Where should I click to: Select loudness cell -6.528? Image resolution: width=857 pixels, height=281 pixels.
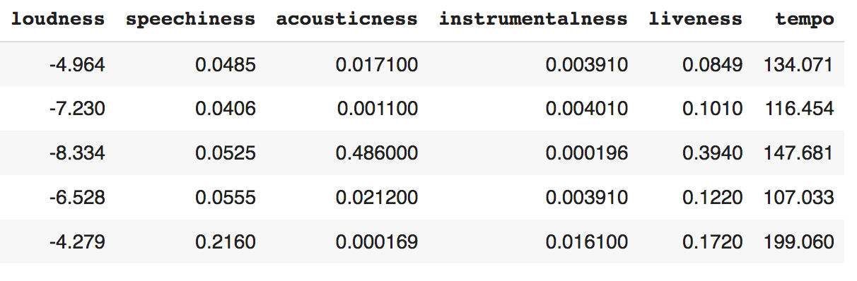pos(77,198)
